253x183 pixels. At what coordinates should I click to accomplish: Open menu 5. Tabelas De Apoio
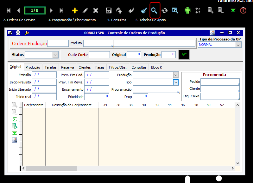coord(150,20)
